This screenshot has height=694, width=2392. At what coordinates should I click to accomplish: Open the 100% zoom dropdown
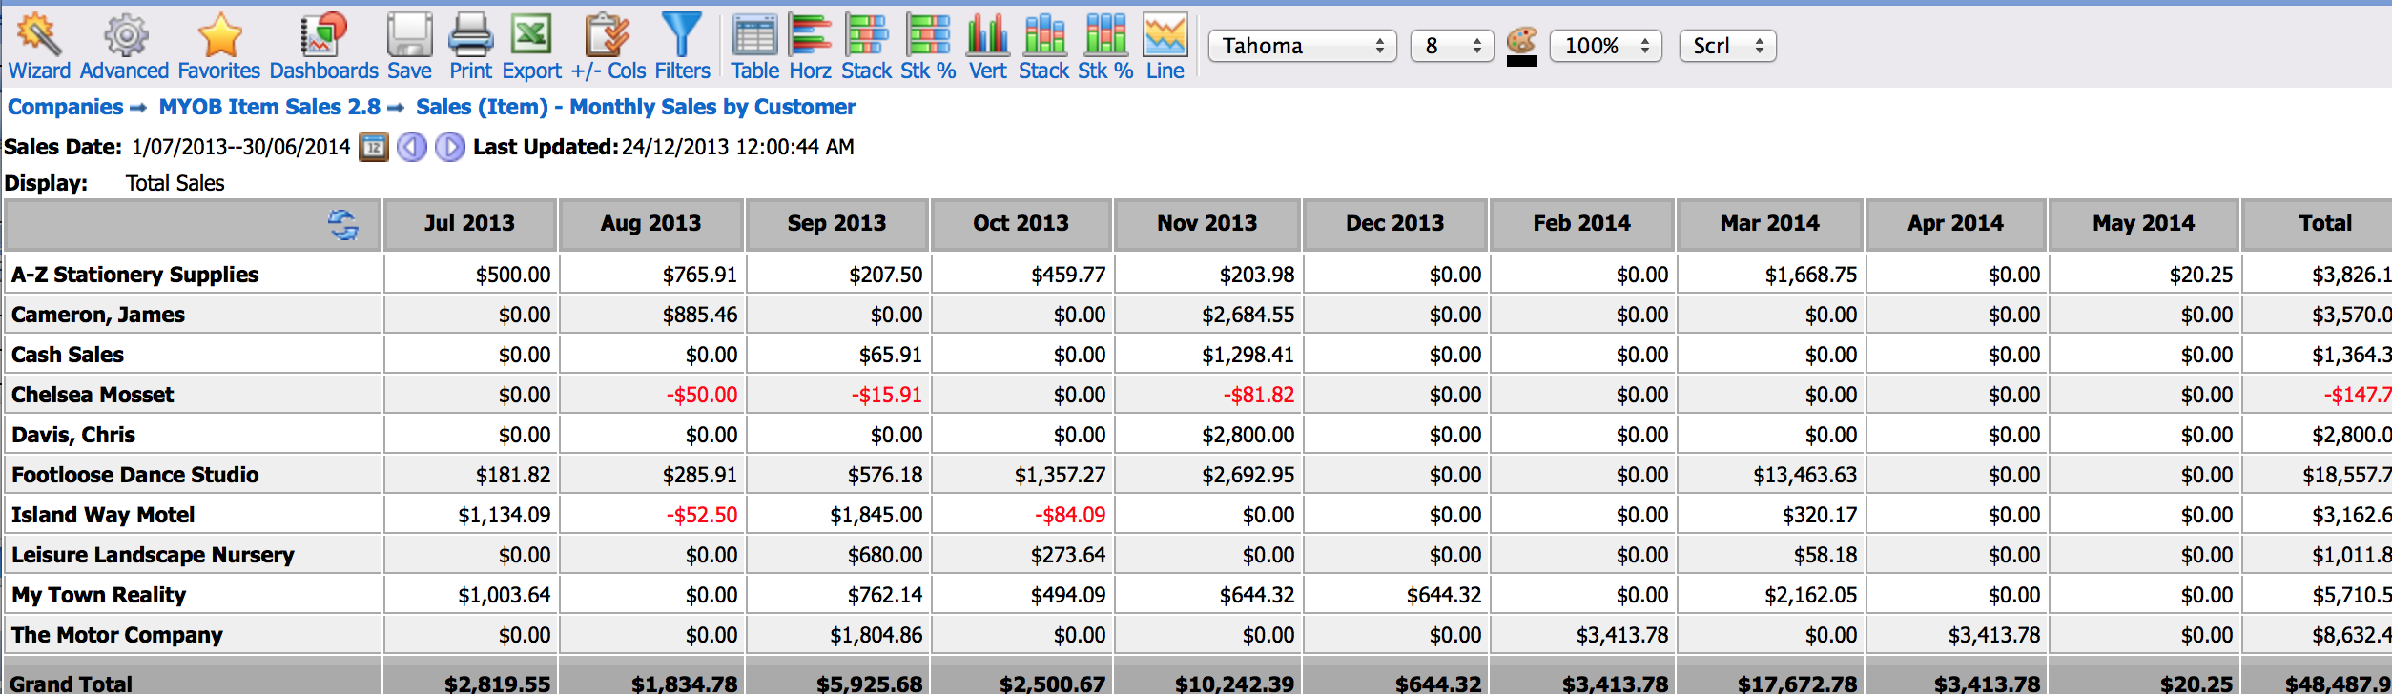coord(1606,46)
